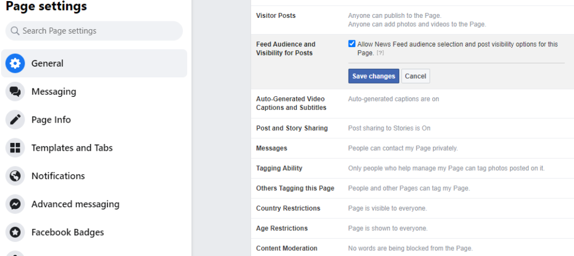Click the Messaging chat bubbles icon
Image resolution: width=574 pixels, height=256 pixels.
[15, 91]
